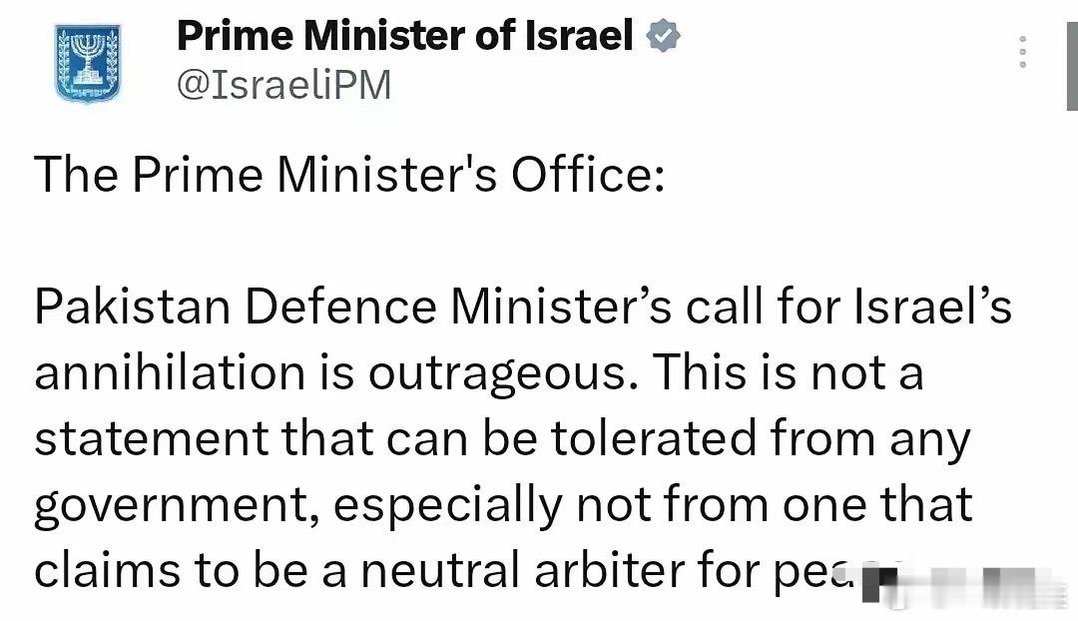Image resolution: width=1078 pixels, height=621 pixels.
Task: Click the word "Pakistan" in the post
Action: click(133, 308)
